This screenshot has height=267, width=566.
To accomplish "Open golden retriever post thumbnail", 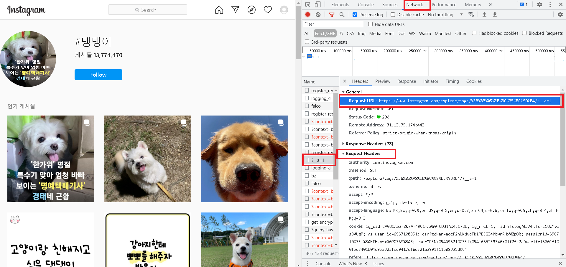I will pyautogui.click(x=245, y=159).
